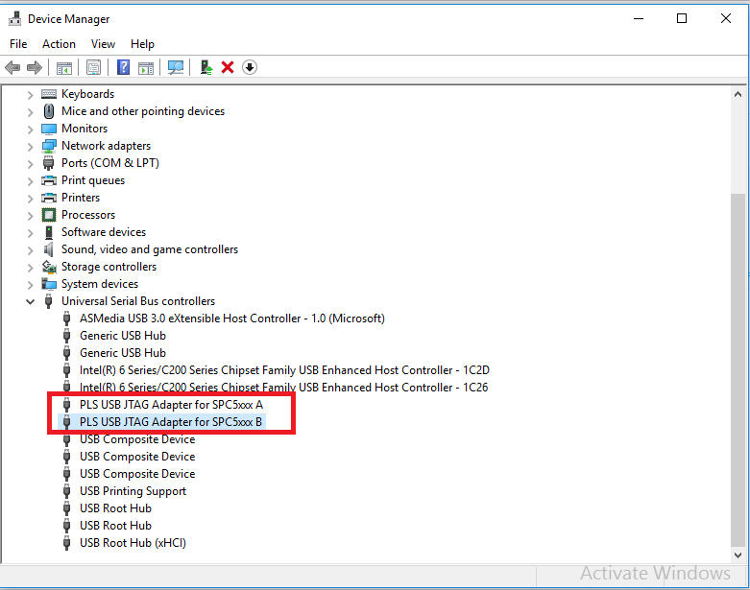Close the Device Manager window
This screenshot has height=590, width=750.
click(x=726, y=18)
